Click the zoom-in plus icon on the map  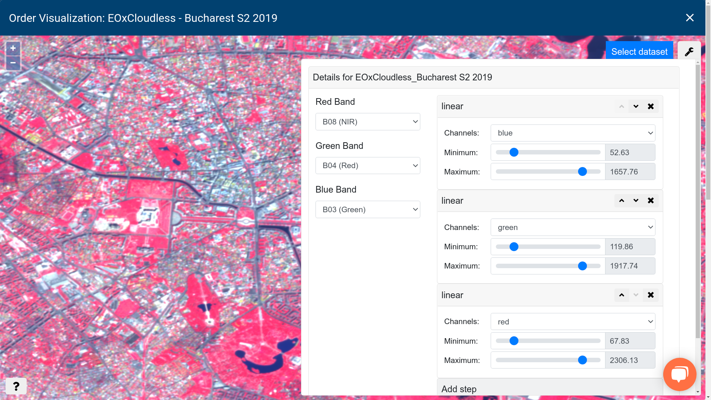tap(13, 48)
